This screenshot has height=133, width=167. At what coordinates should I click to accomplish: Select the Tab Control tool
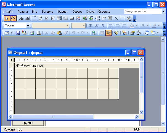(104, 19)
